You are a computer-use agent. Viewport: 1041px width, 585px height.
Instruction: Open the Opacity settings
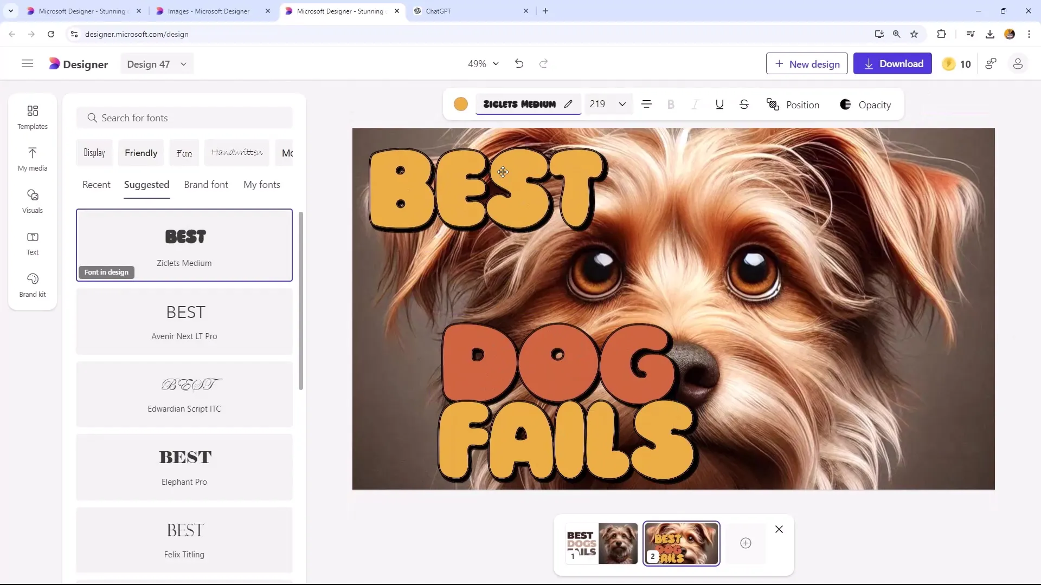[x=865, y=105]
